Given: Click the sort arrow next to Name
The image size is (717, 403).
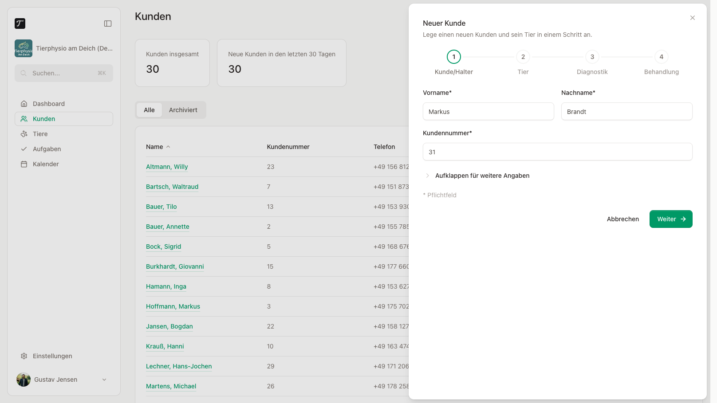Looking at the screenshot, I should coord(168,147).
